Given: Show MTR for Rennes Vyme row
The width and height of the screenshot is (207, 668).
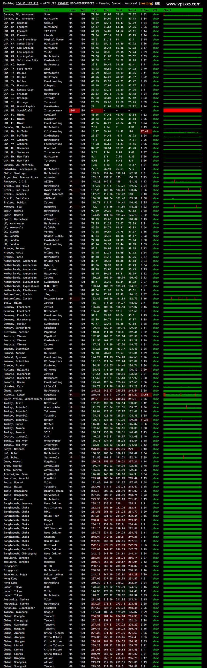Looking at the screenshot, I should coord(156,249).
